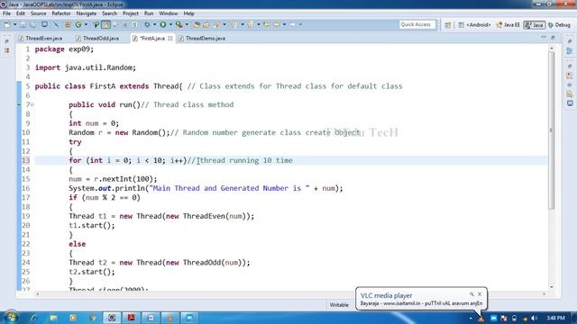Close the VLC media player notification balloon
Screen dimensions: 577x324
(x=480, y=294)
